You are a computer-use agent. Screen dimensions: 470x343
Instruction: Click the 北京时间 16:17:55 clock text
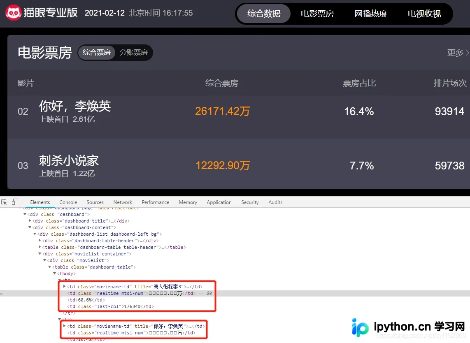click(x=161, y=13)
